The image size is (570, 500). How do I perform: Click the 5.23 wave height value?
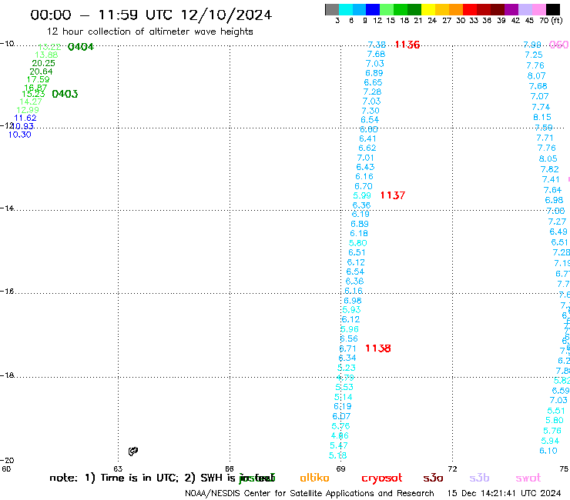pyautogui.click(x=347, y=368)
